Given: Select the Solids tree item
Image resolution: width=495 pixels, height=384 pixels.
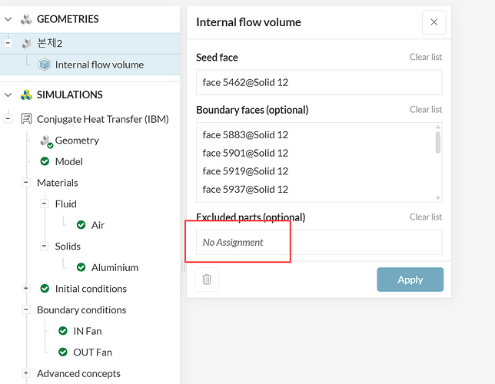Looking at the screenshot, I should click(x=68, y=246).
